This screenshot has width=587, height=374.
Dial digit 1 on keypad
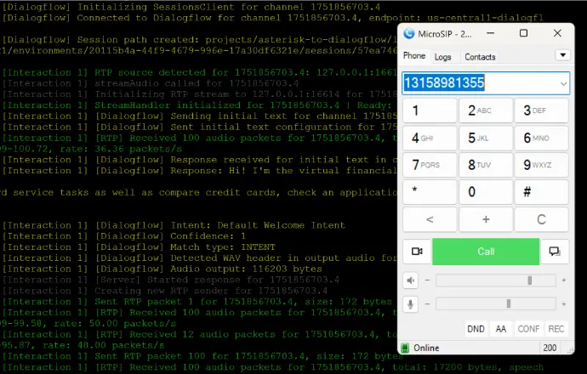(x=430, y=110)
